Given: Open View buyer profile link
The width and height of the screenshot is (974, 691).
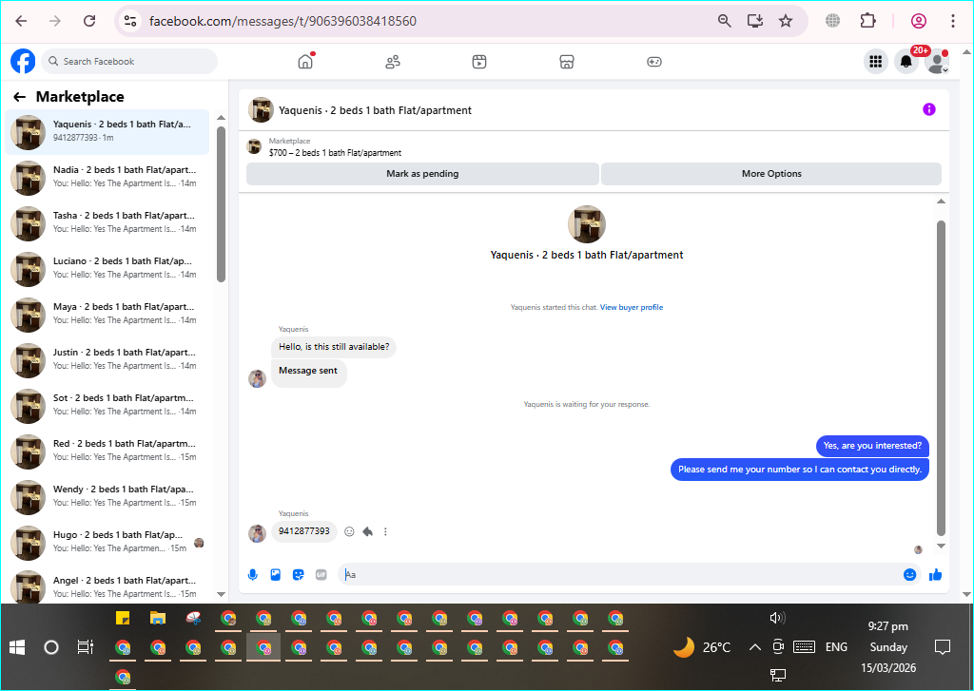Looking at the screenshot, I should tap(632, 307).
